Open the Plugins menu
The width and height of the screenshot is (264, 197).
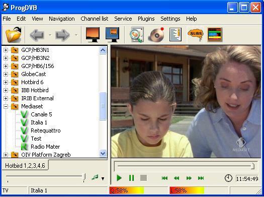(x=146, y=19)
